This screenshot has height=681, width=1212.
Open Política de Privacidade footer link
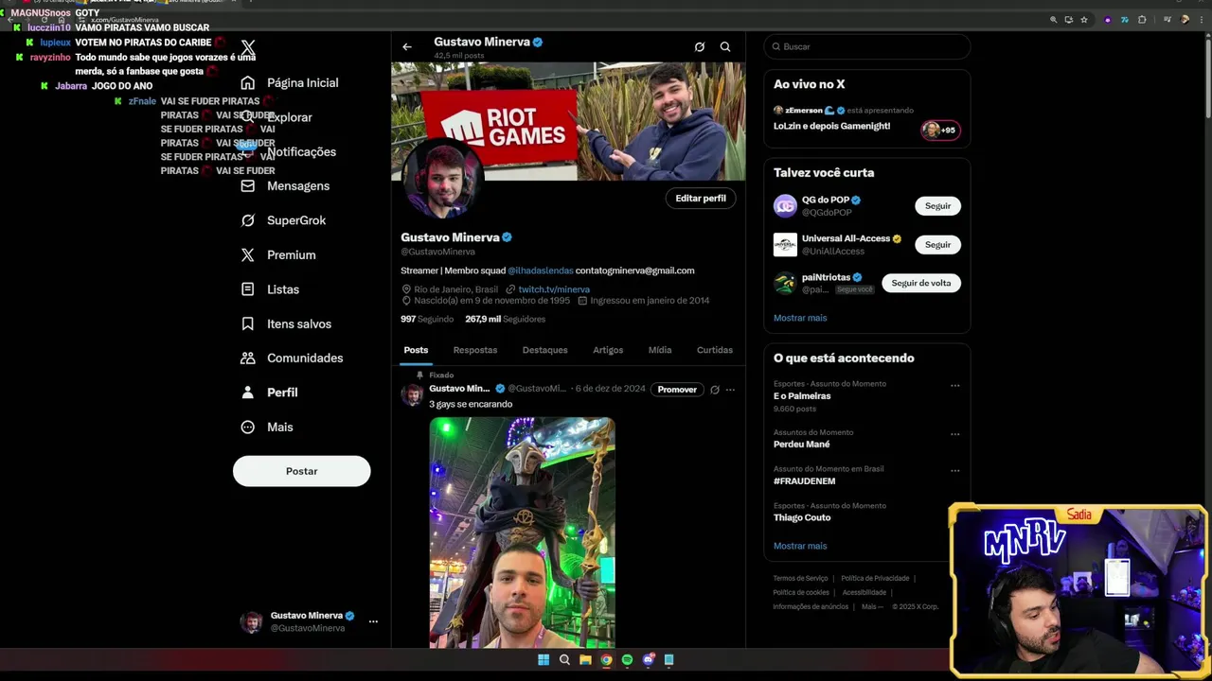coord(875,579)
